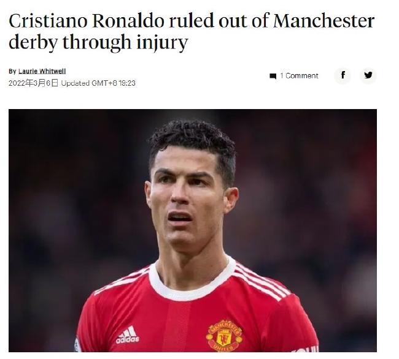This screenshot has width=399, height=359.
Task: Share the article on Facebook
Action: [343, 75]
